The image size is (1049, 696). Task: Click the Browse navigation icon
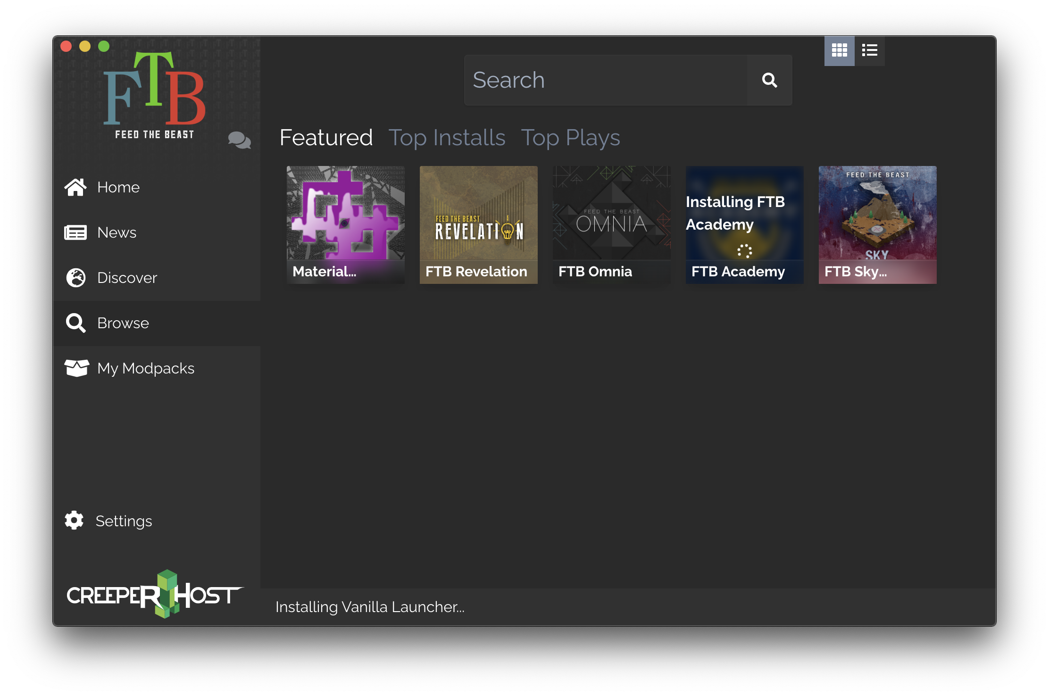(76, 323)
